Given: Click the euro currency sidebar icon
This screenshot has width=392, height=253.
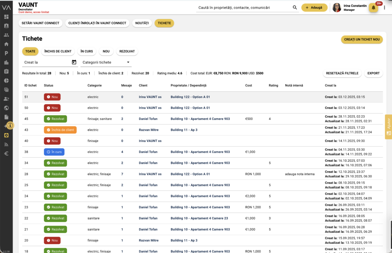Looking at the screenshot, I should [x=6, y=153].
